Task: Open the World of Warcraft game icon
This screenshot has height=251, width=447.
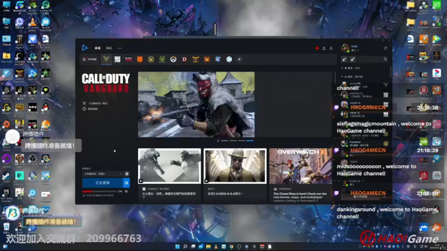Action: pos(151,59)
